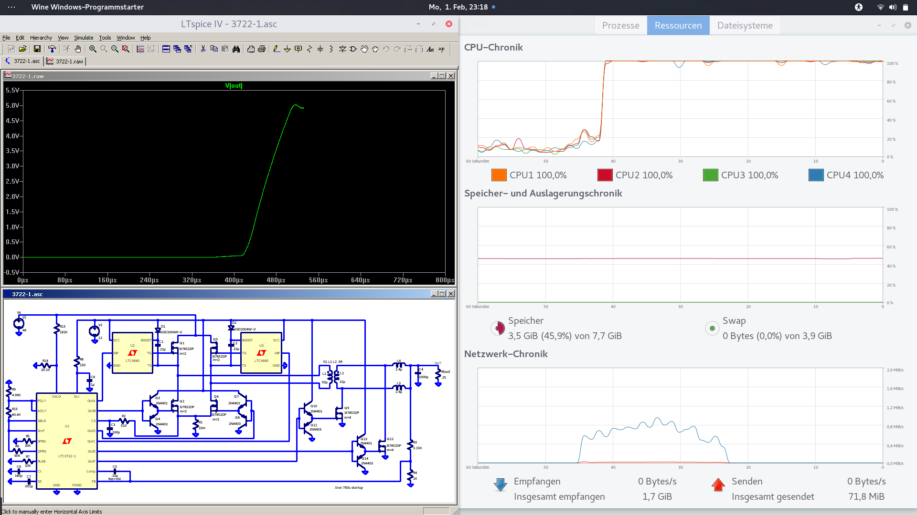The width and height of the screenshot is (917, 515).
Task: Place a ground symbol
Action: coord(288,49)
